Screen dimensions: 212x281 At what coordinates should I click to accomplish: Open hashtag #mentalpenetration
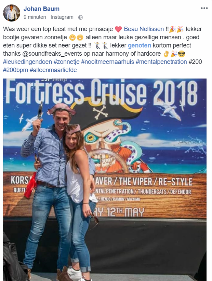point(161,62)
